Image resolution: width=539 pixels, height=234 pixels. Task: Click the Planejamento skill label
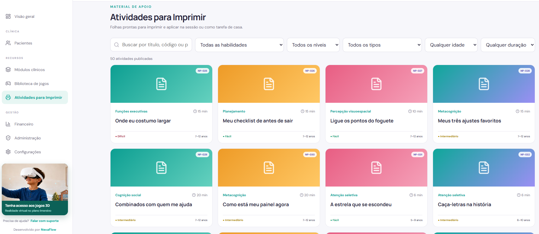pos(234,111)
